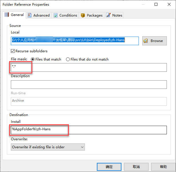176x172 pixels.
Task: Select the Files that match radio button
Action: click(x=33, y=59)
